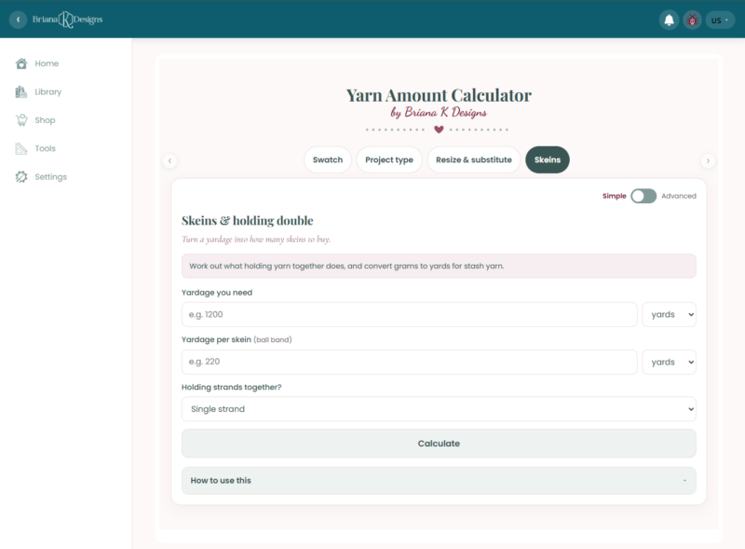The height and width of the screenshot is (549, 745).
Task: Click the Tools ruler icon
Action: click(x=21, y=148)
